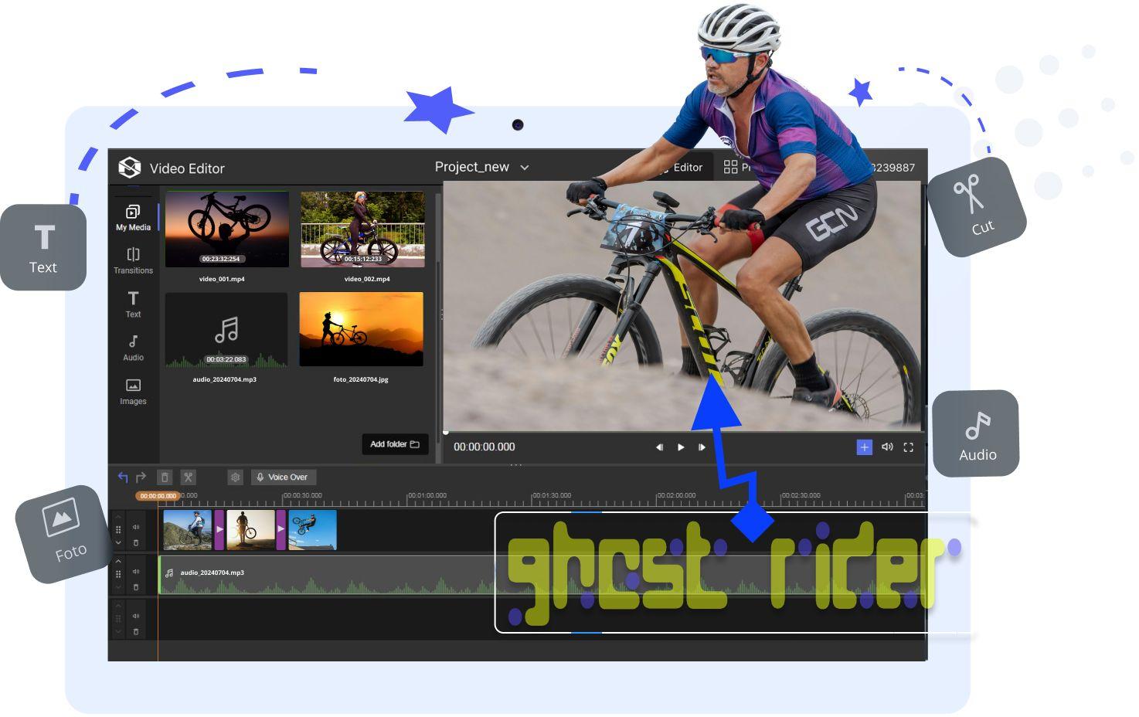Image resolution: width=1139 pixels, height=717 pixels.
Task: Click the 00:00:30.000 ruler mark
Action: point(303,495)
